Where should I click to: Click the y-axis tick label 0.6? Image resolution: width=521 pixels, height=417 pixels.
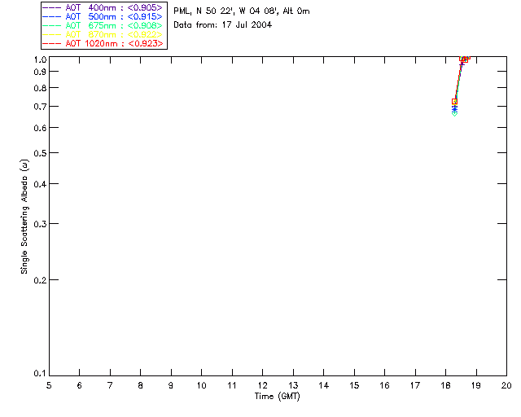pos(40,128)
